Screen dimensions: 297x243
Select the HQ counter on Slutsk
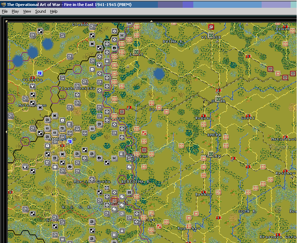(55, 218)
